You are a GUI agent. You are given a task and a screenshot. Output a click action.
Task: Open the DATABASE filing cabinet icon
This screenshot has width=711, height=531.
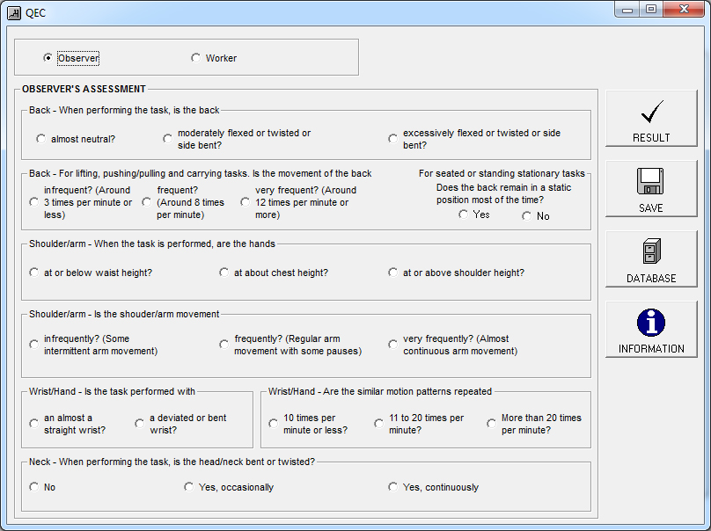coord(651,251)
